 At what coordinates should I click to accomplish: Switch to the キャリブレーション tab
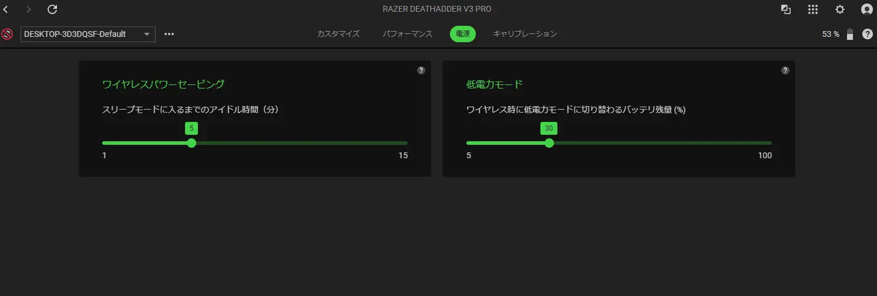coord(525,34)
